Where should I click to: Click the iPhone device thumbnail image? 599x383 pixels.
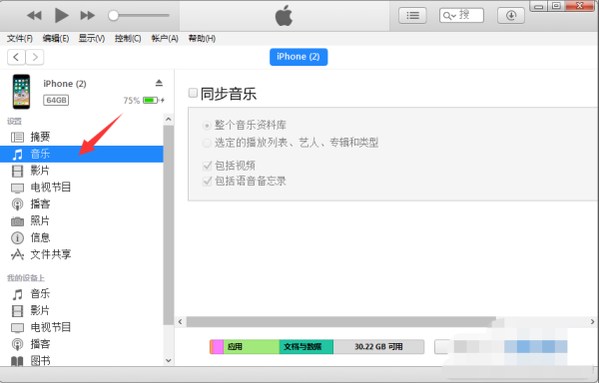21,92
